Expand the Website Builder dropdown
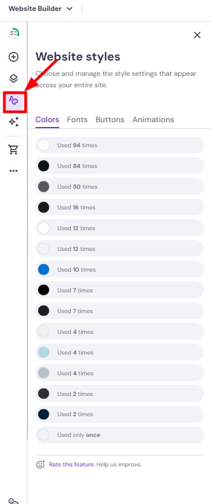 pyautogui.click(x=40, y=9)
